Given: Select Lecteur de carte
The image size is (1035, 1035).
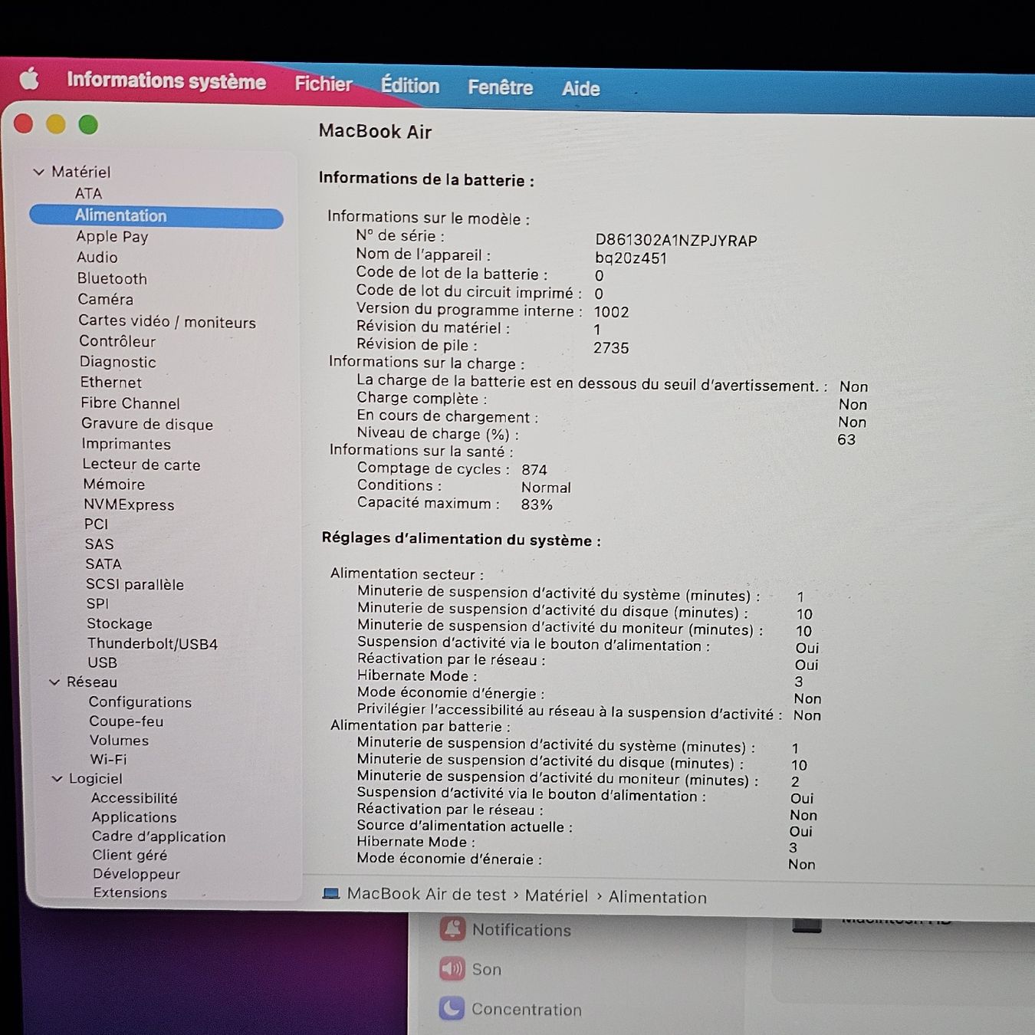Looking at the screenshot, I should coord(142,465).
